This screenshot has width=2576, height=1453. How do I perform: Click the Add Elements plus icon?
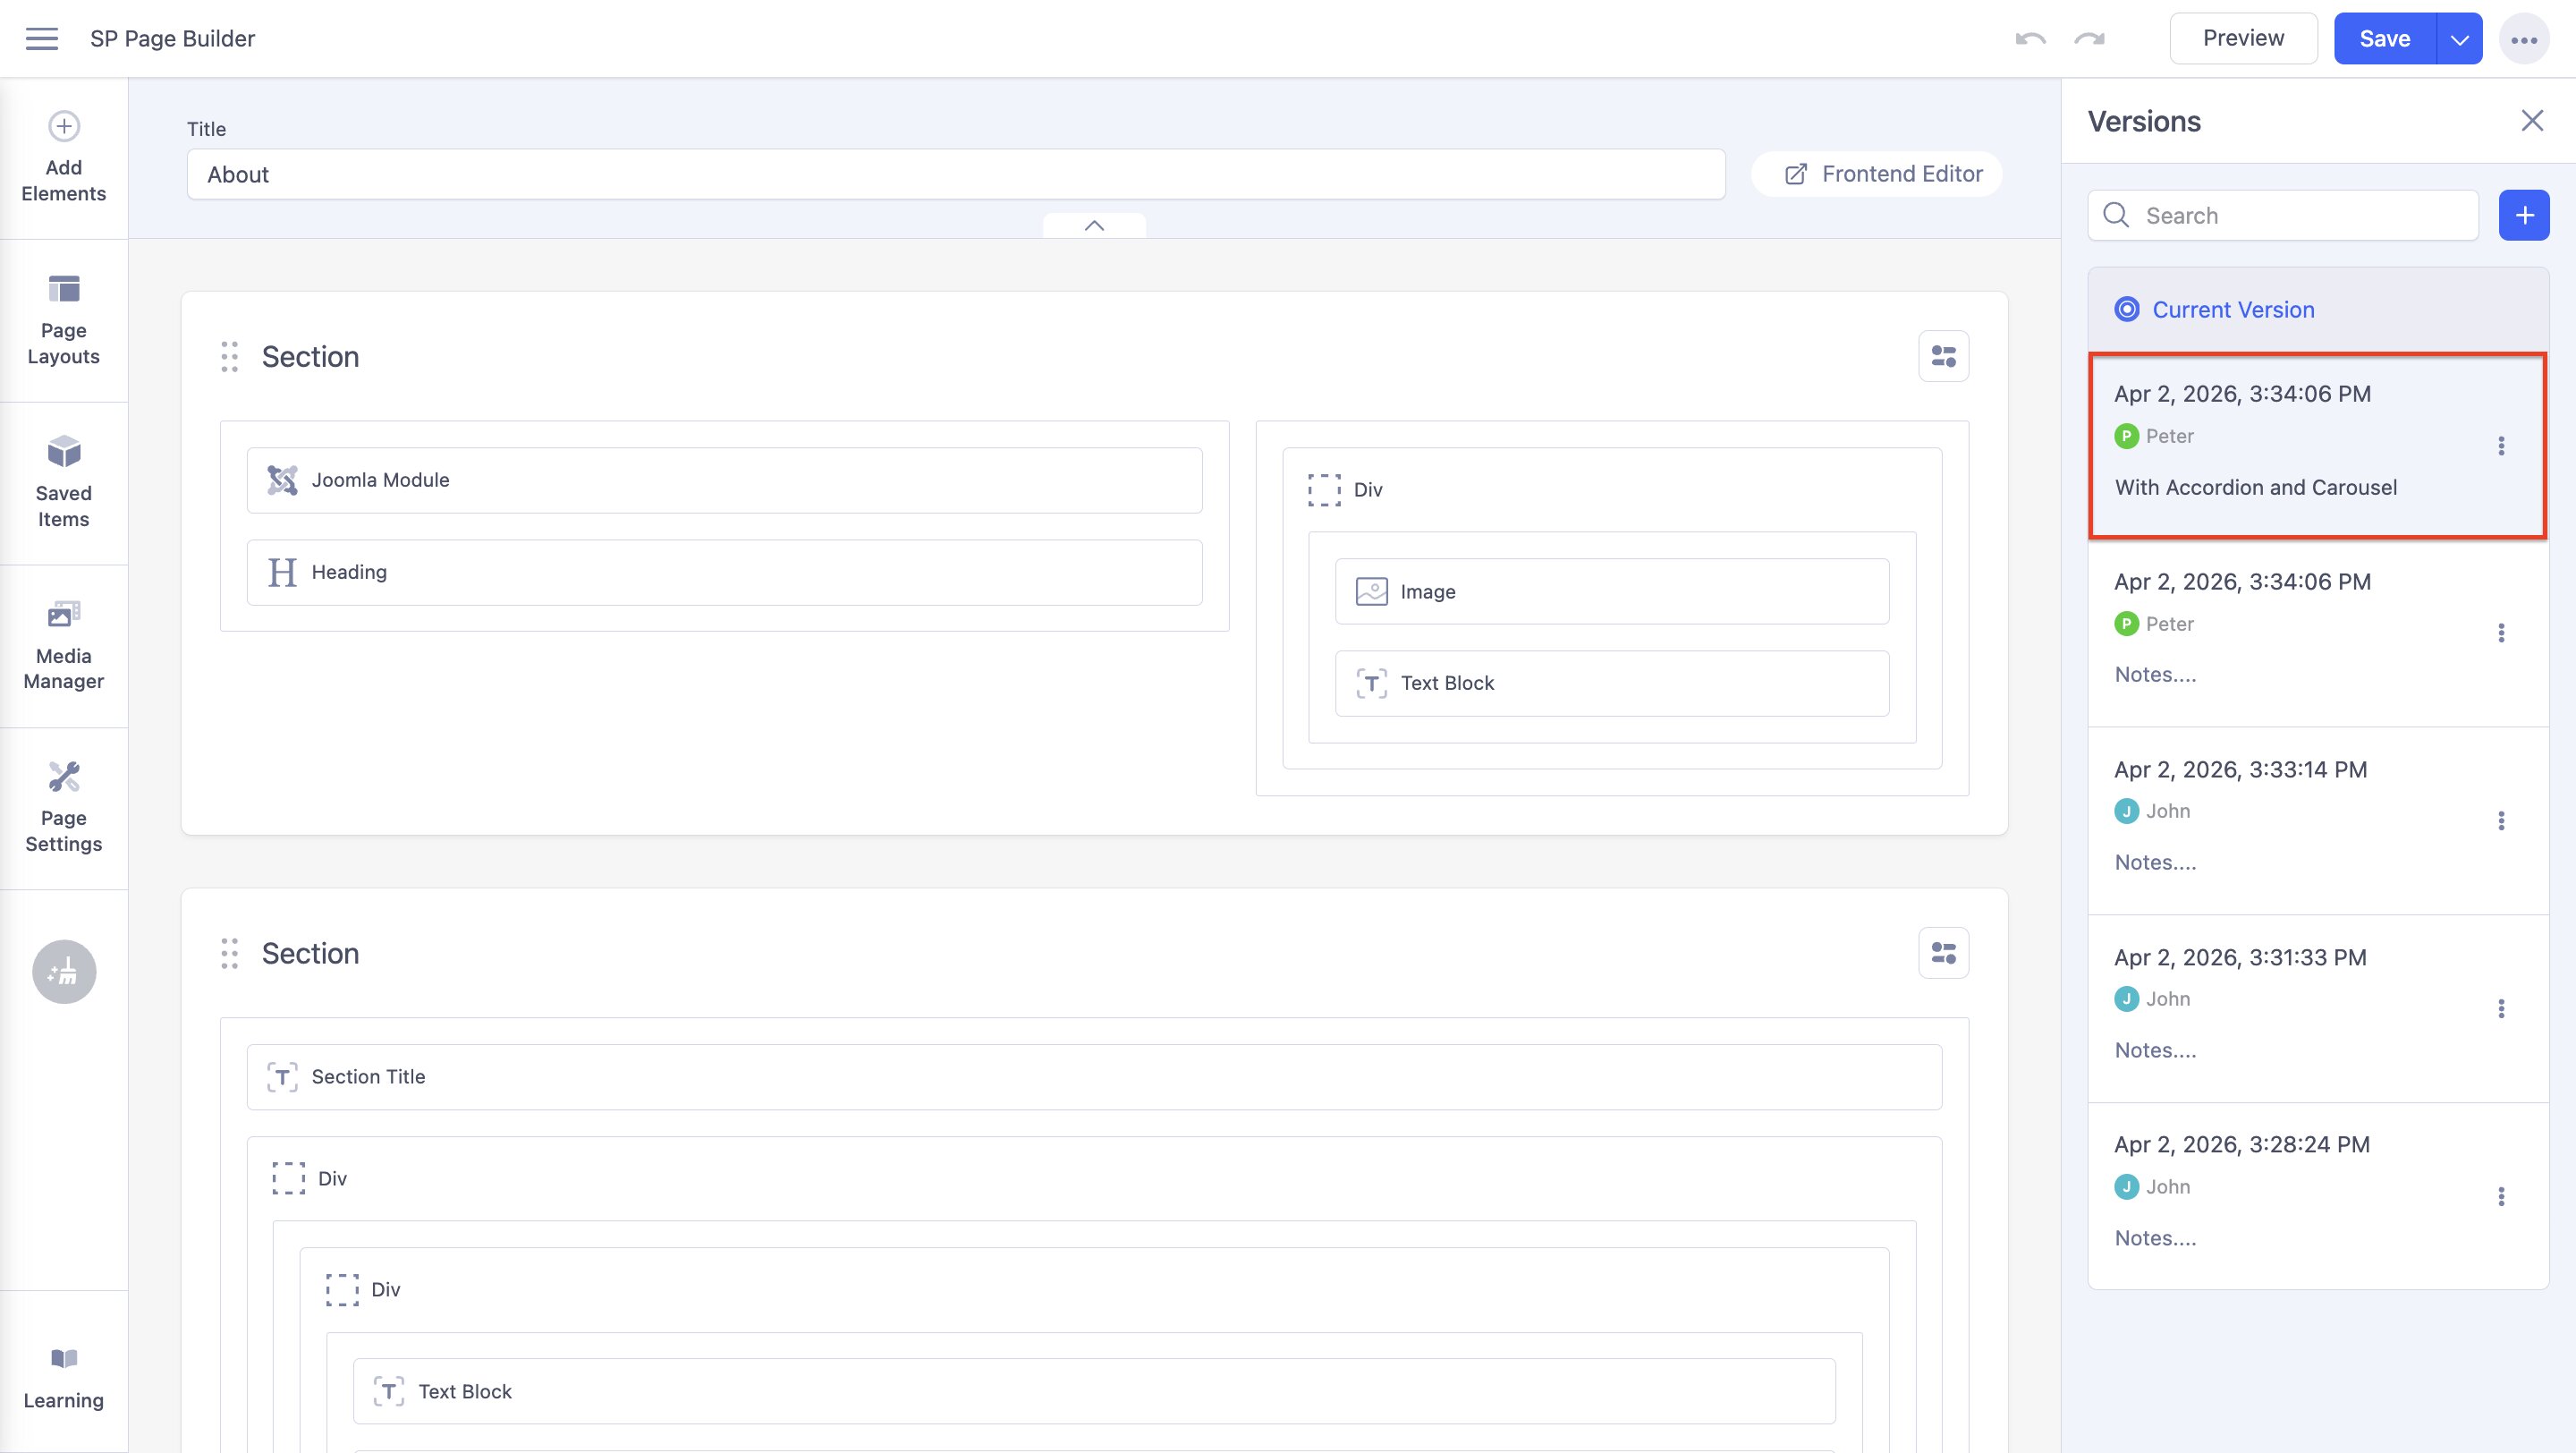64,126
